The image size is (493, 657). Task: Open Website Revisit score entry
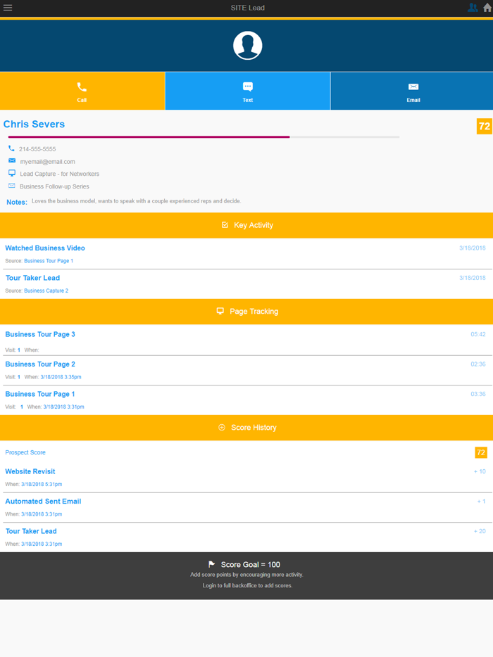tap(30, 471)
